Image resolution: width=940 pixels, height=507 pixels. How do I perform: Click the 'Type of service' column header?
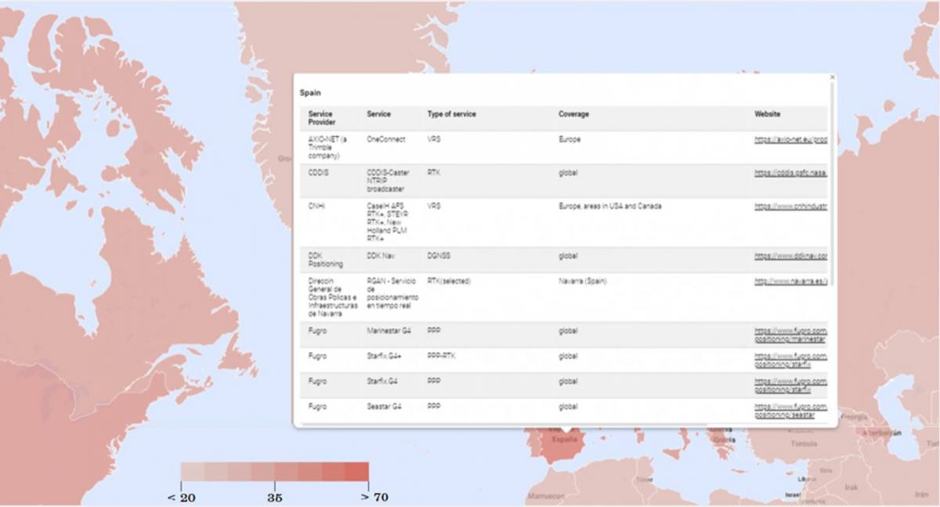point(451,114)
